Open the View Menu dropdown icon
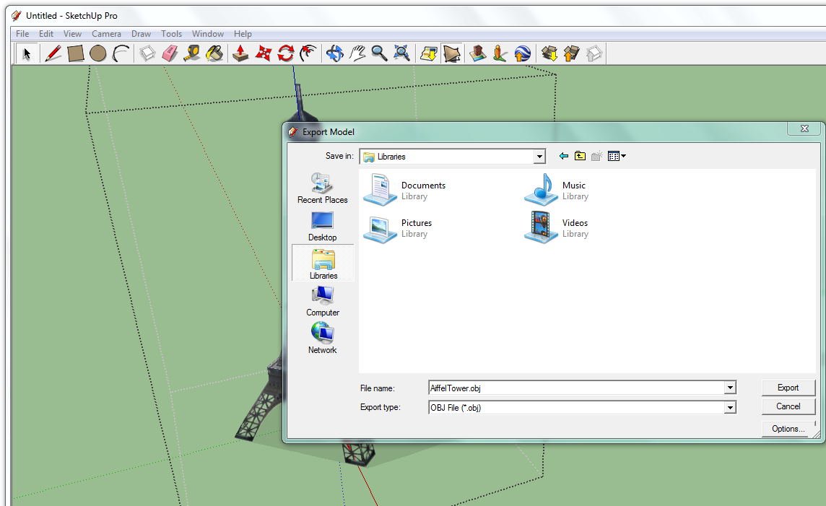The width and height of the screenshot is (826, 506). point(617,157)
